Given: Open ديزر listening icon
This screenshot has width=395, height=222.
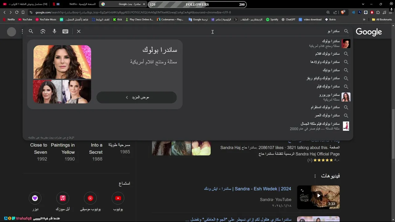Looking at the screenshot, I should [x=35, y=198].
